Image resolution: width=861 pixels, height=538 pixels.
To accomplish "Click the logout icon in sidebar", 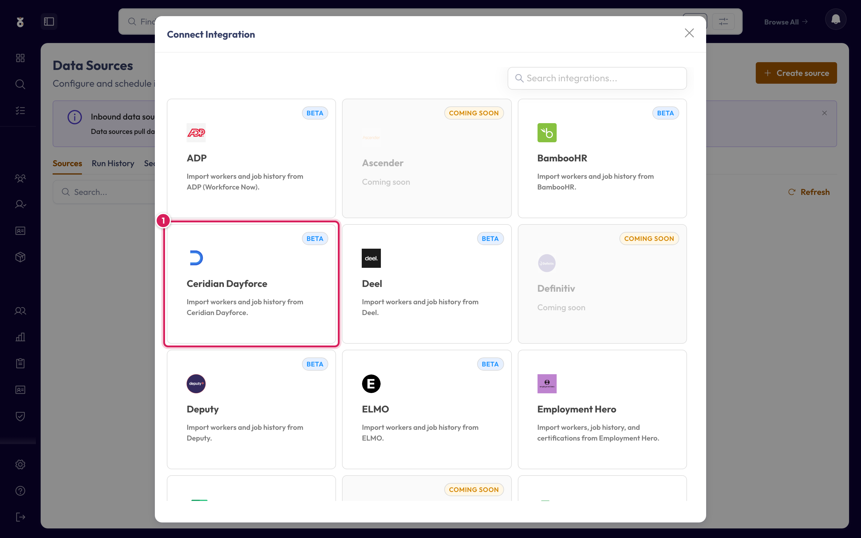I will [20, 517].
